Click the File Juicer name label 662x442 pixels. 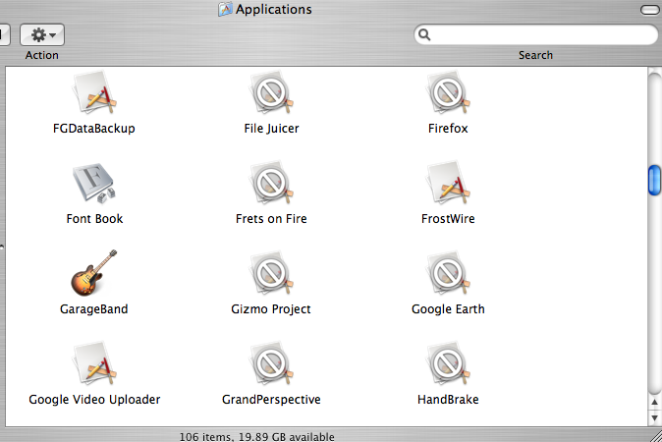[271, 129]
